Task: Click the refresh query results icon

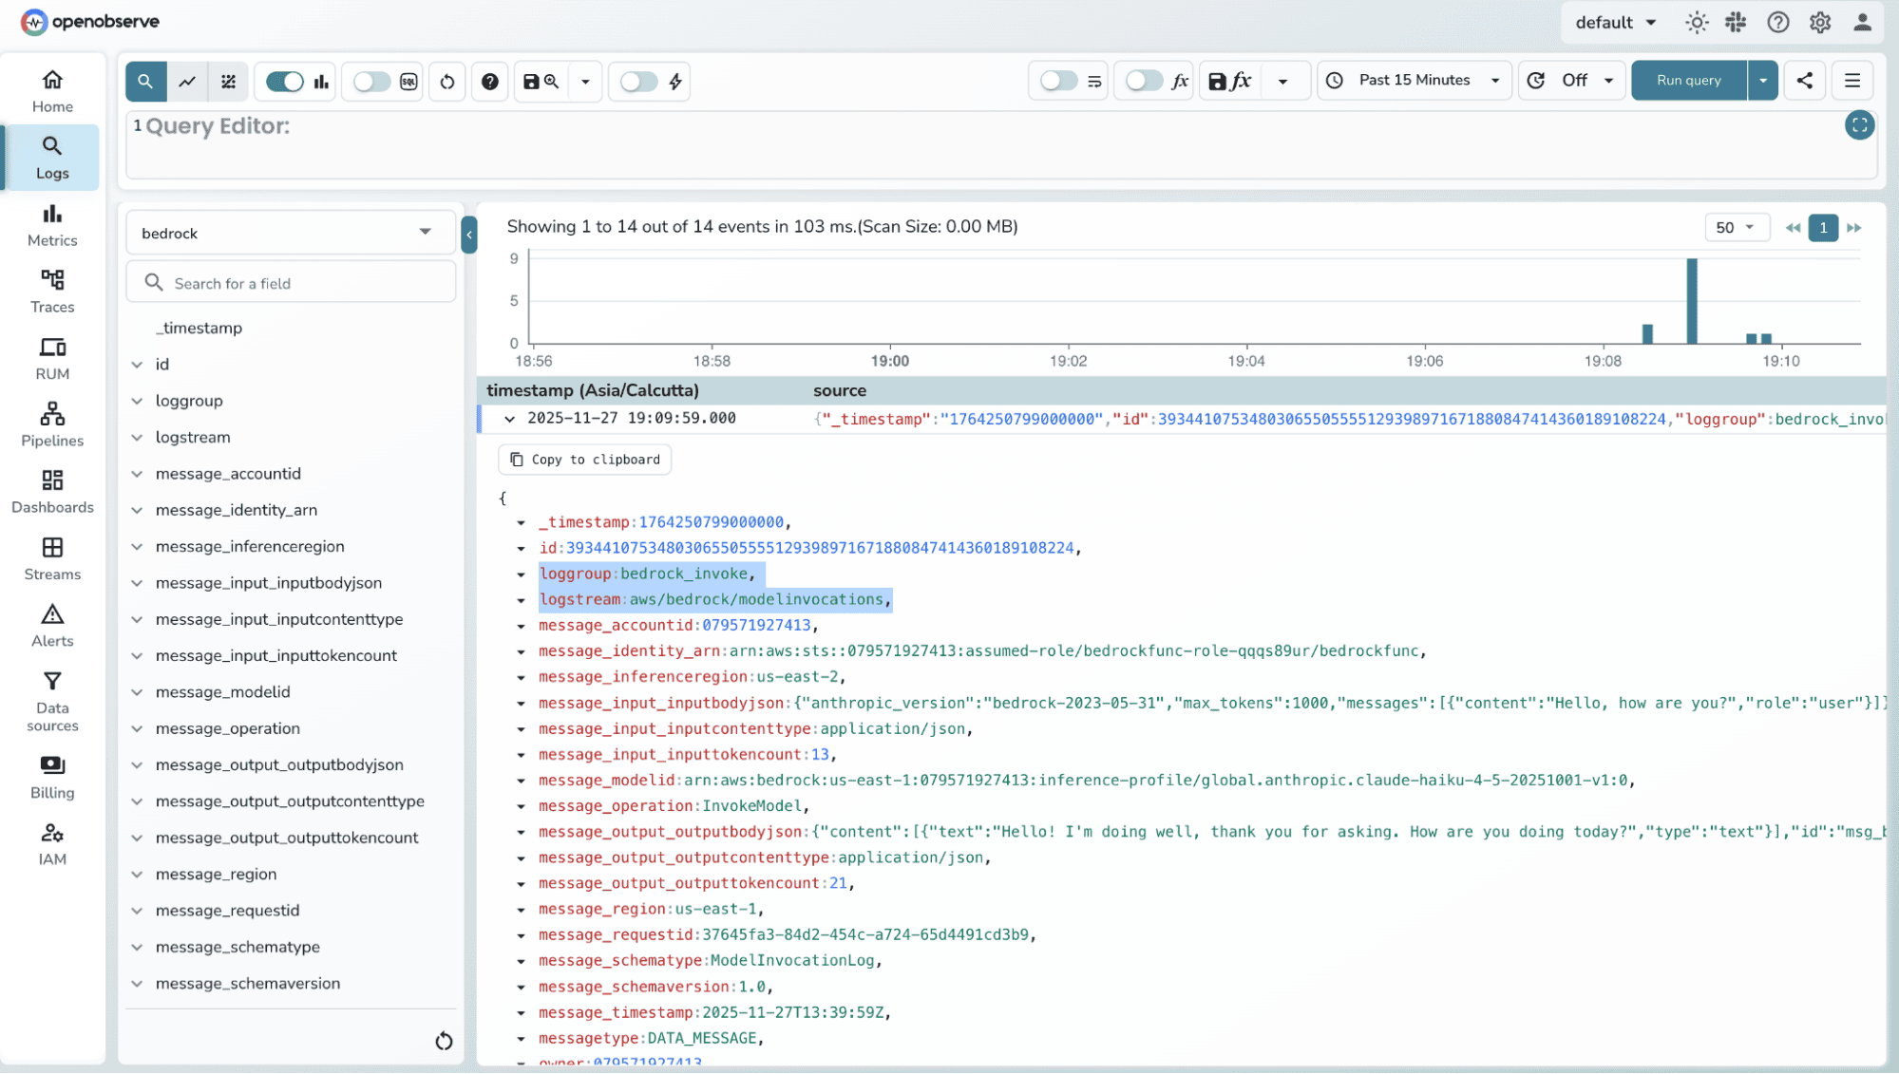Action: point(446,82)
